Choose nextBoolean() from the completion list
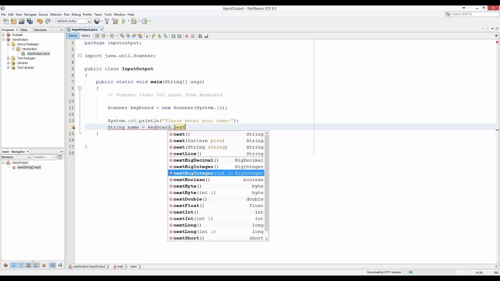The image size is (500, 281). (216, 180)
